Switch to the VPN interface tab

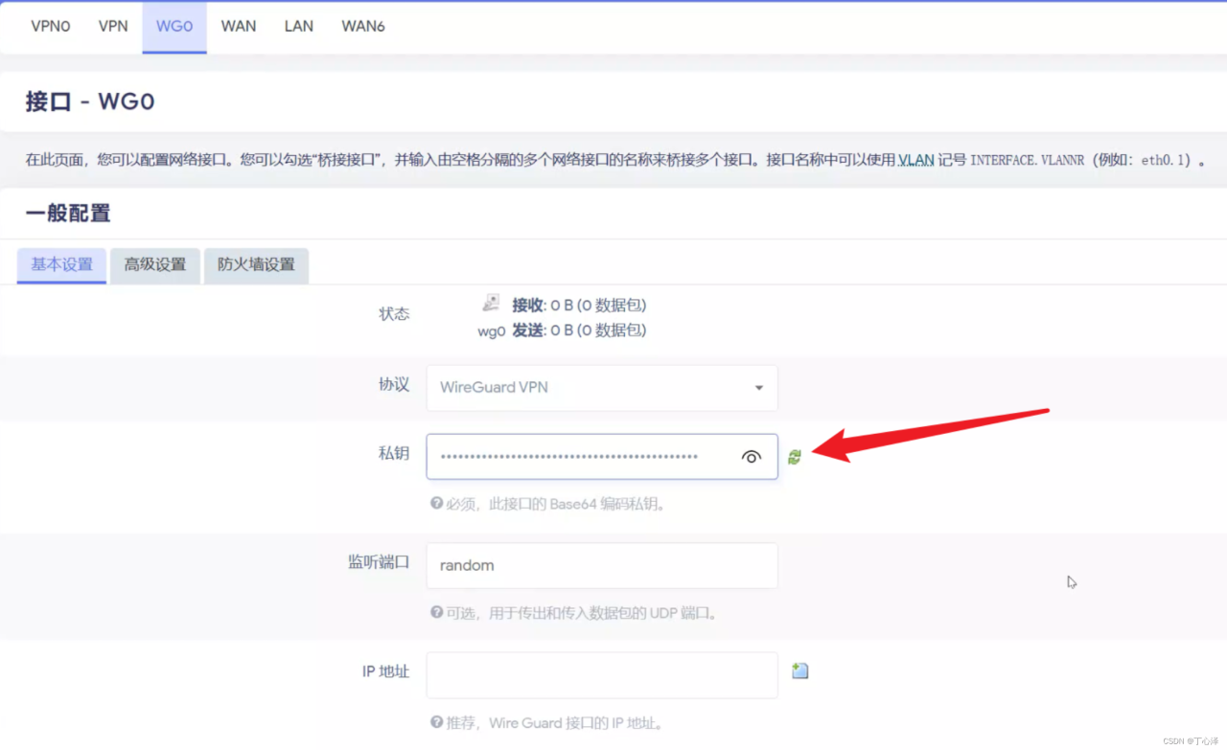point(113,26)
